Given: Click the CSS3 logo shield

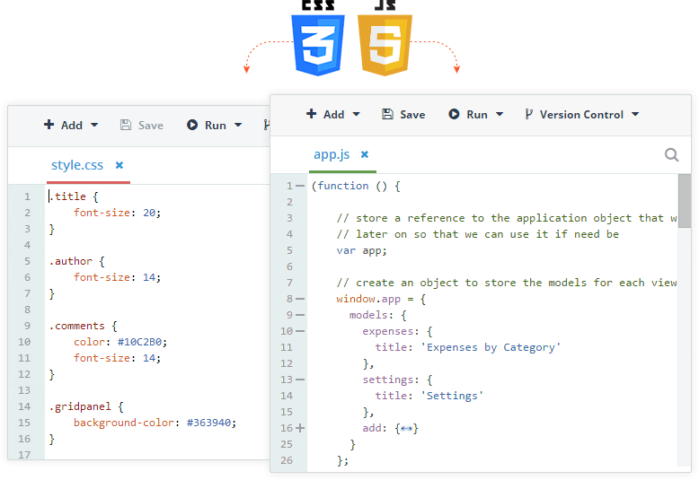Looking at the screenshot, I should point(318,45).
